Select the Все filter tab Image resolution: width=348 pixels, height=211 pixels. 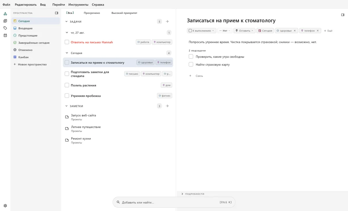click(70, 13)
